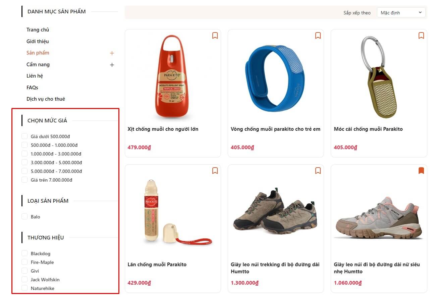
Task: Check the Giá dưới 500.000đ price filter
Action: tap(24, 136)
